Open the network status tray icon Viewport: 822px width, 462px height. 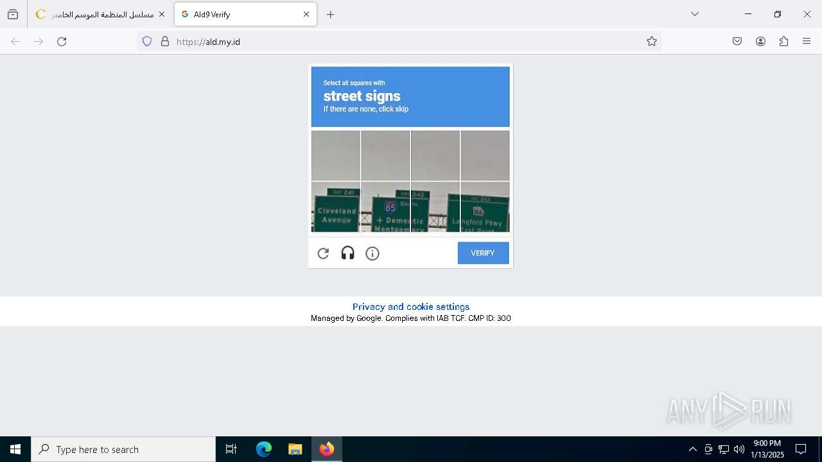tap(724, 449)
